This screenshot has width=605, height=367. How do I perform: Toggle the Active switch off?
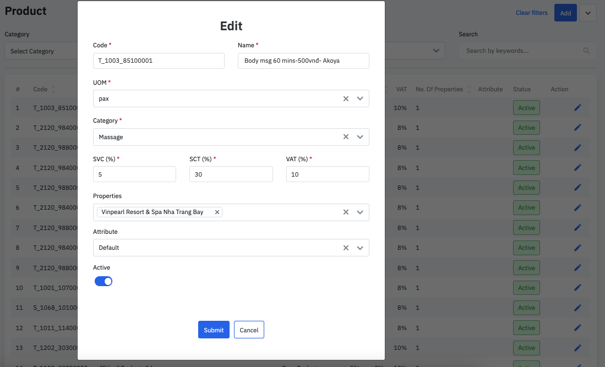[103, 281]
